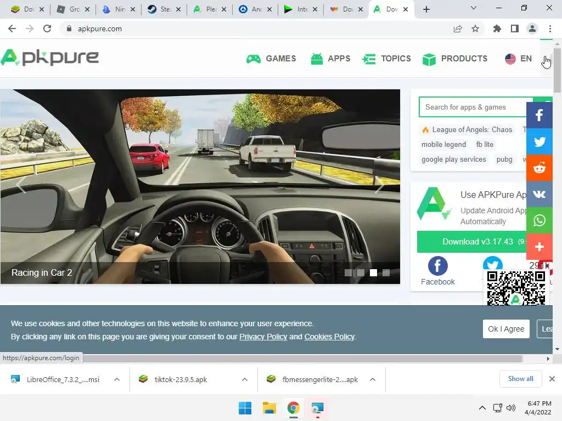Expand LibreOffice_7.3.2 msi download options
The image size is (562, 421).
[x=117, y=379]
